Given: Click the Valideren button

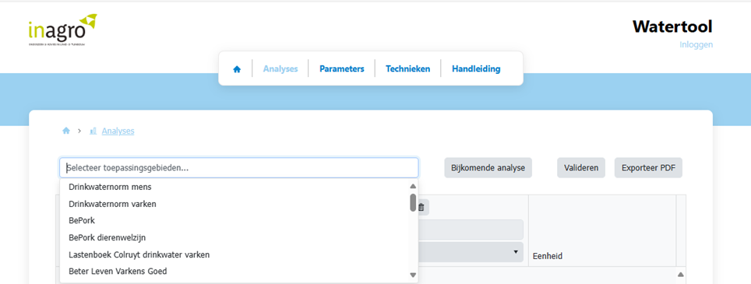Looking at the screenshot, I should click(x=581, y=168).
